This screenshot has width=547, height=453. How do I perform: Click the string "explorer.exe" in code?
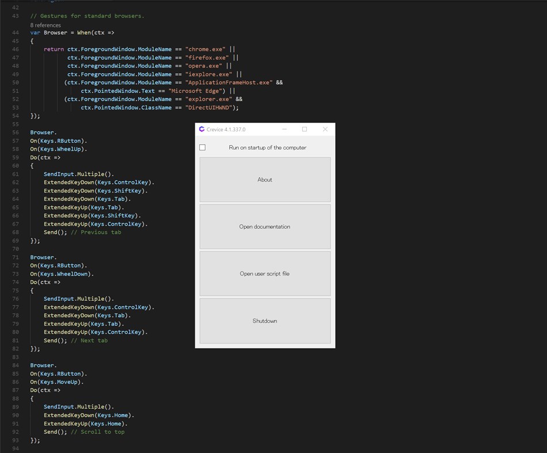point(208,99)
